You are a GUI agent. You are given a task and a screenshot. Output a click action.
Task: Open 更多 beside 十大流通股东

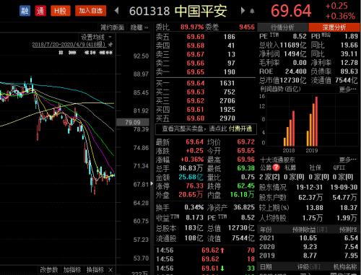(x=347, y=160)
